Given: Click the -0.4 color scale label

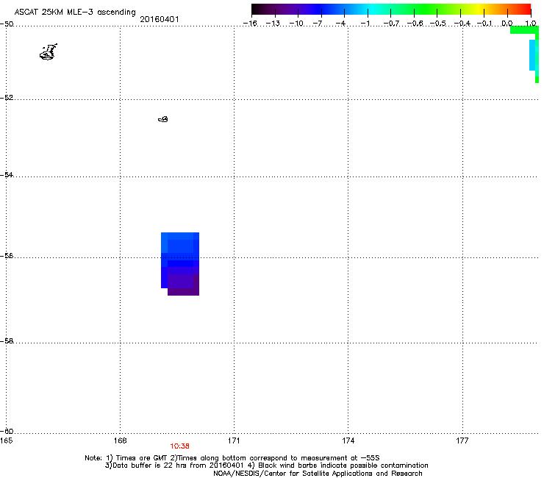Looking at the screenshot, I should pos(462,24).
